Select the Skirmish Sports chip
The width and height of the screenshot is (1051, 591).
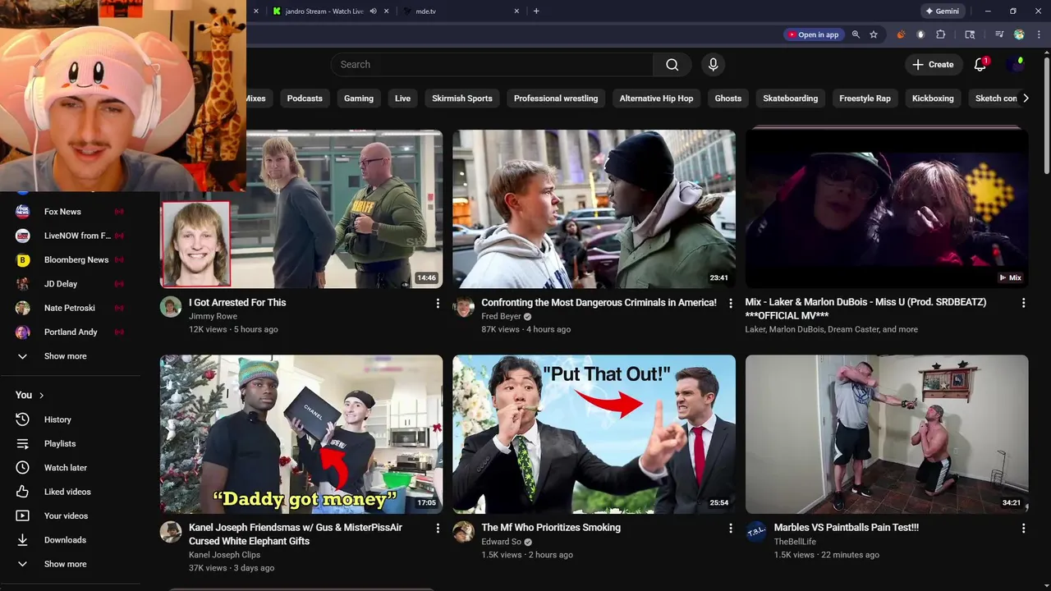pos(462,98)
